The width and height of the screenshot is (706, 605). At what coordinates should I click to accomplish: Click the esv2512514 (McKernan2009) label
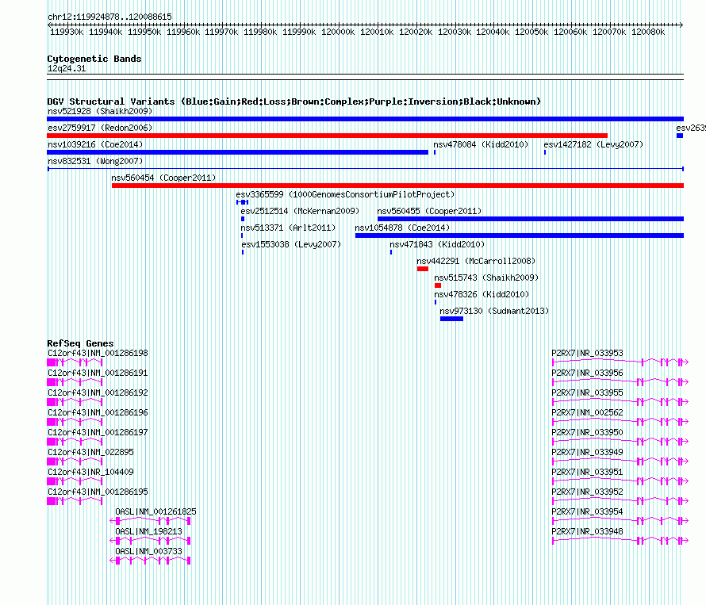(x=300, y=211)
